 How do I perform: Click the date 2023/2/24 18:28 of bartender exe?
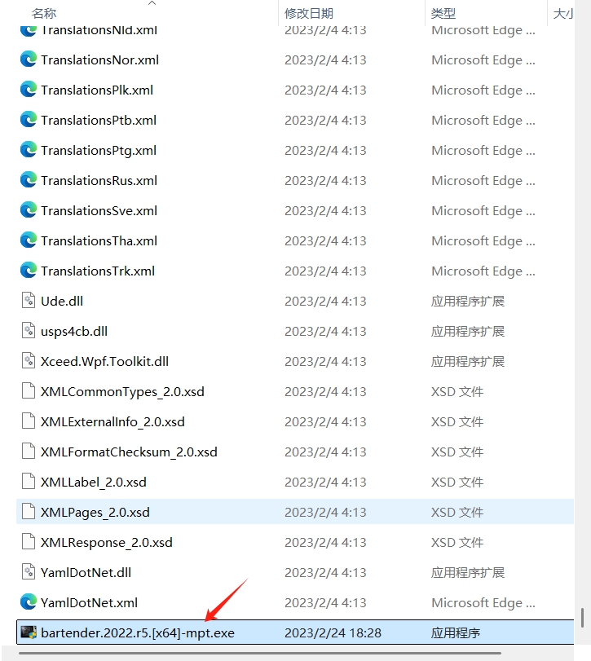pyautogui.click(x=333, y=632)
